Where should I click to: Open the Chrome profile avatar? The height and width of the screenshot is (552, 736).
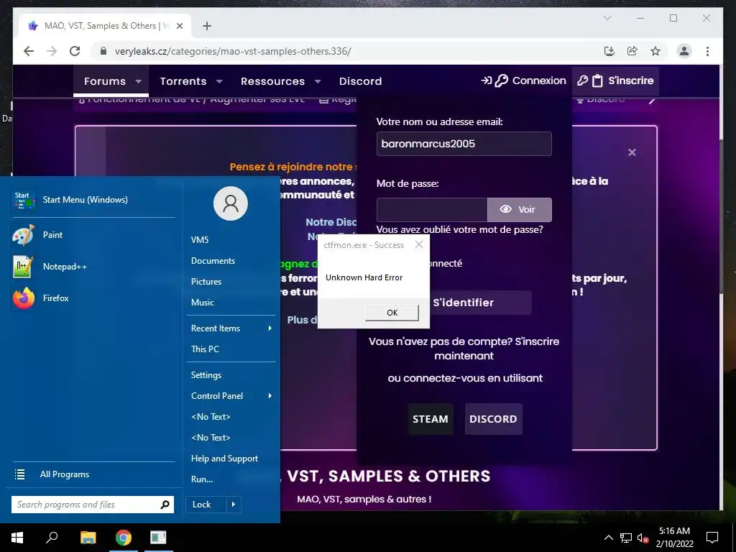click(684, 51)
